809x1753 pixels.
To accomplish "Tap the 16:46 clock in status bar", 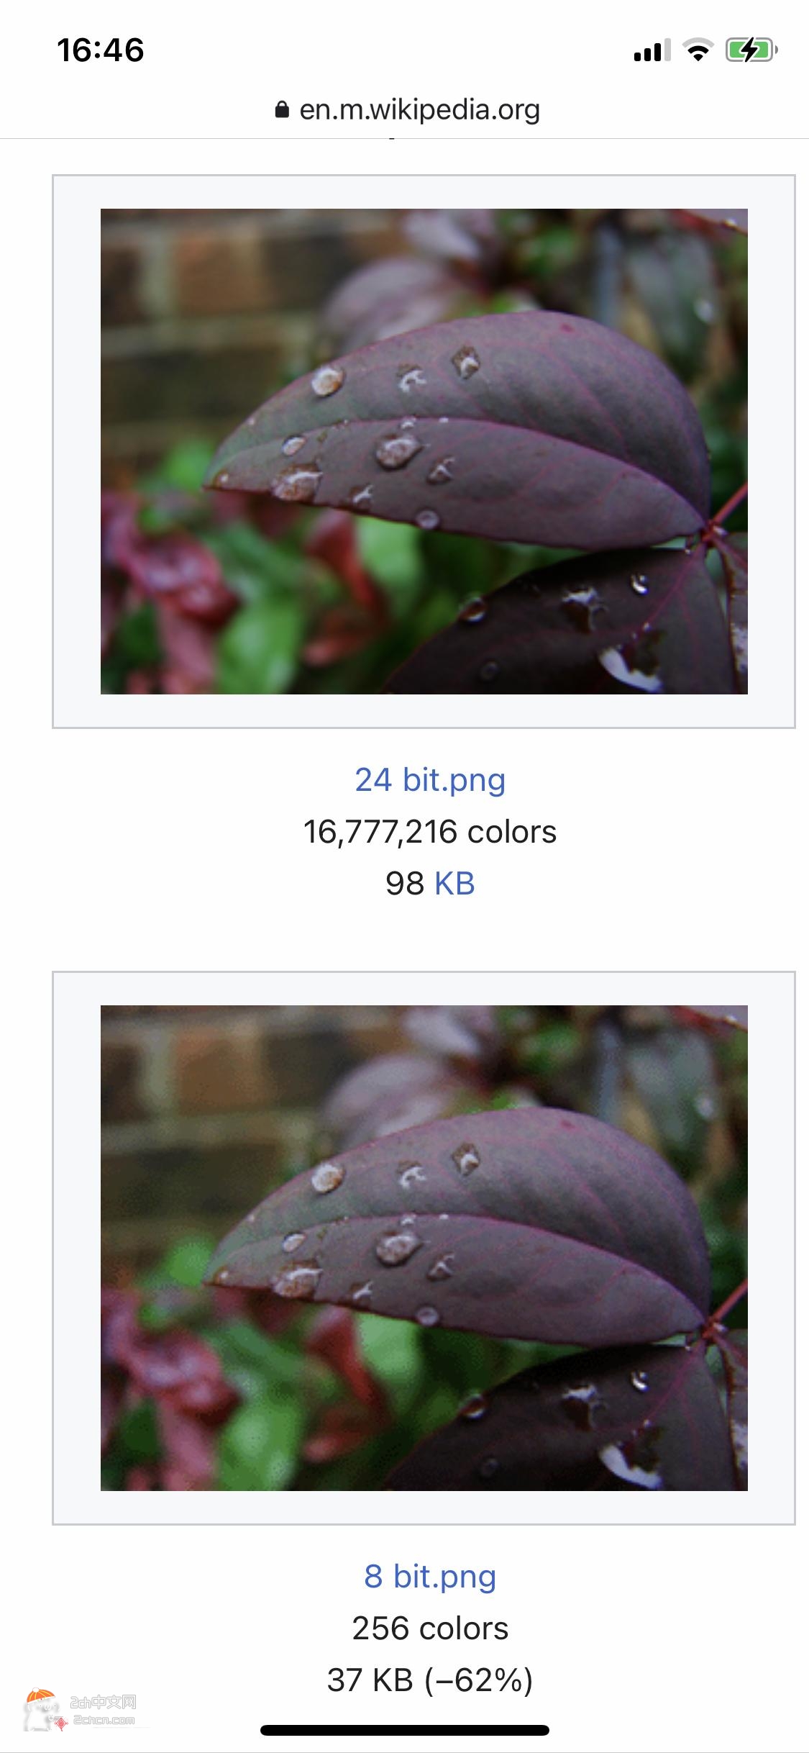I will click(x=101, y=50).
